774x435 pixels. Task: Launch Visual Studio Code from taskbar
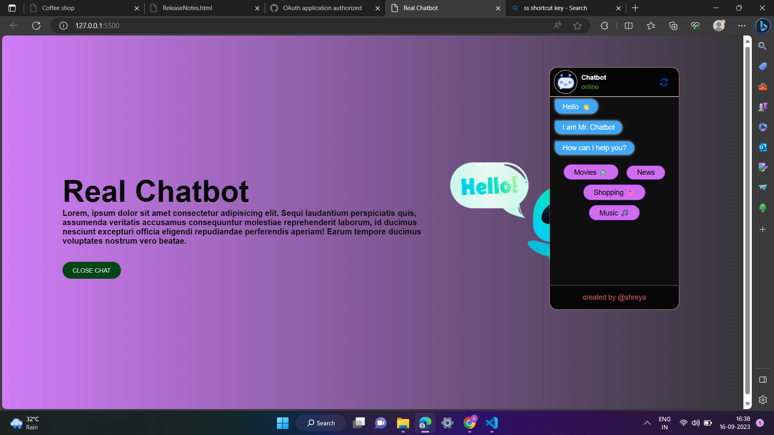491,423
